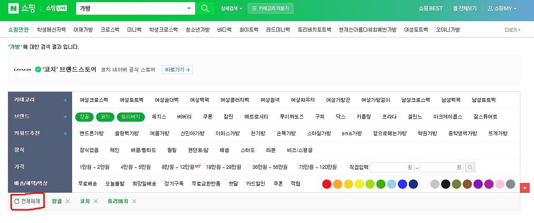Select the white color swatch
Viewport: 534px width, 223px height.
click(x=424, y=184)
